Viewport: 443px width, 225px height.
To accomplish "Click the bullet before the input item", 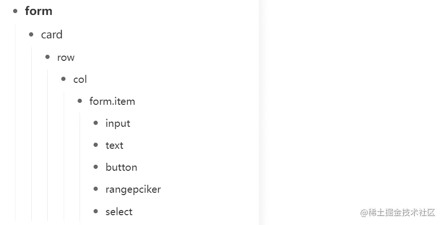I will point(96,123).
